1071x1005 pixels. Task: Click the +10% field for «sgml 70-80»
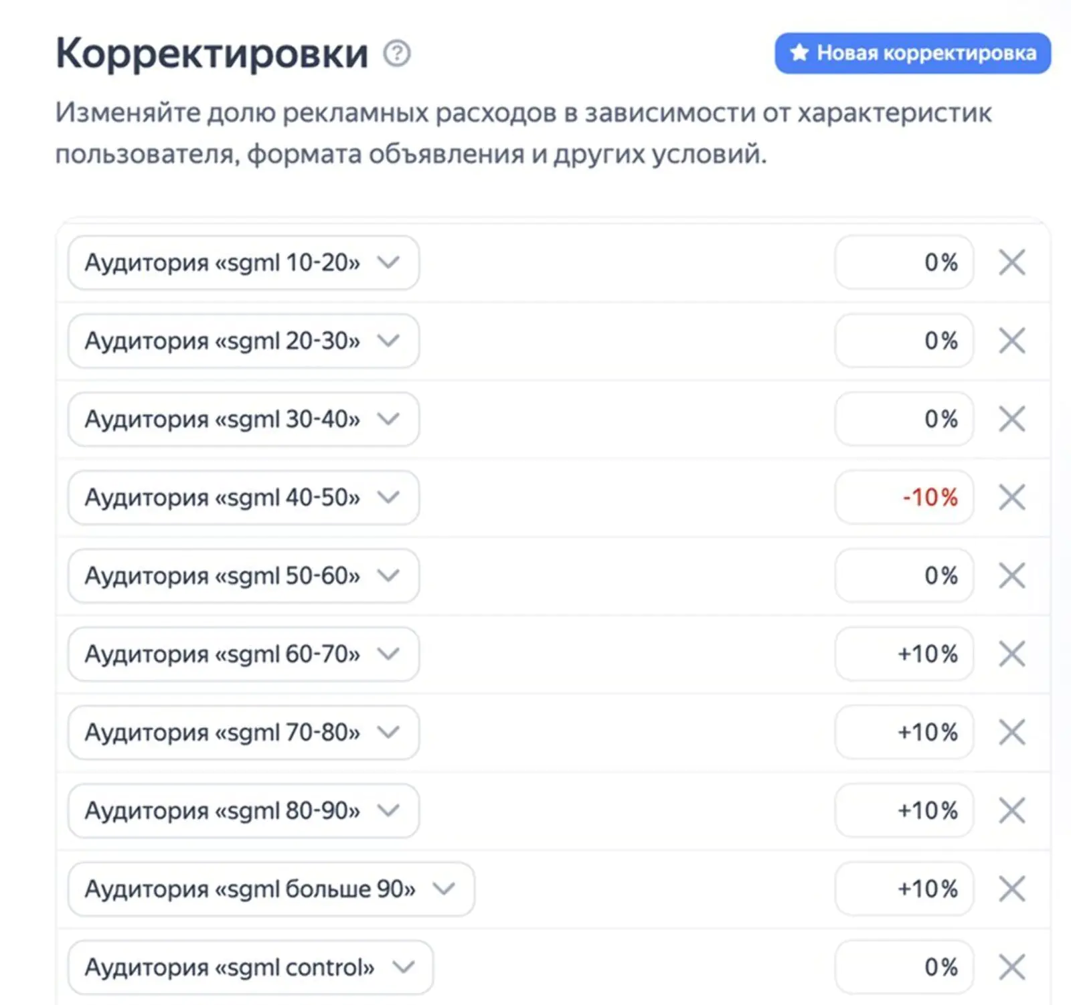pyautogui.click(x=903, y=732)
